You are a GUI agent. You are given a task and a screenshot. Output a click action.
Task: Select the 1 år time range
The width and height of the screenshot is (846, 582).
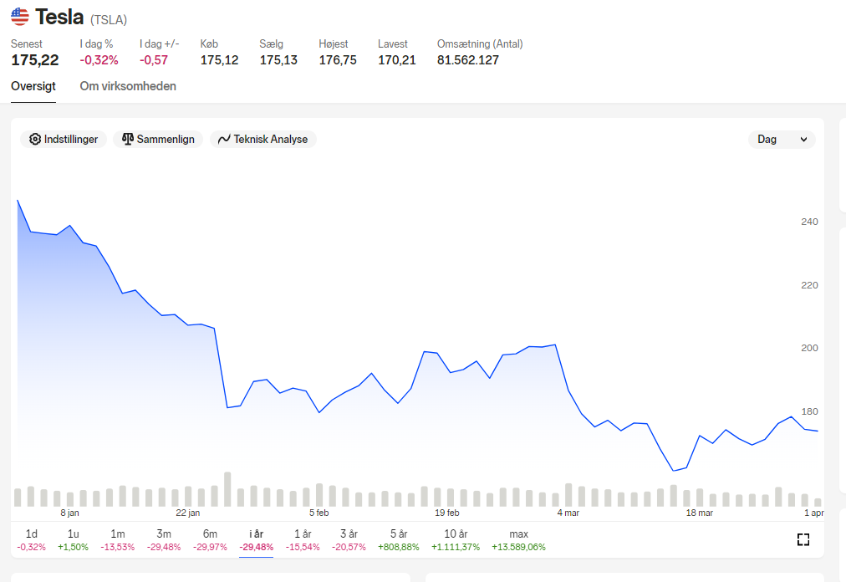(x=303, y=540)
